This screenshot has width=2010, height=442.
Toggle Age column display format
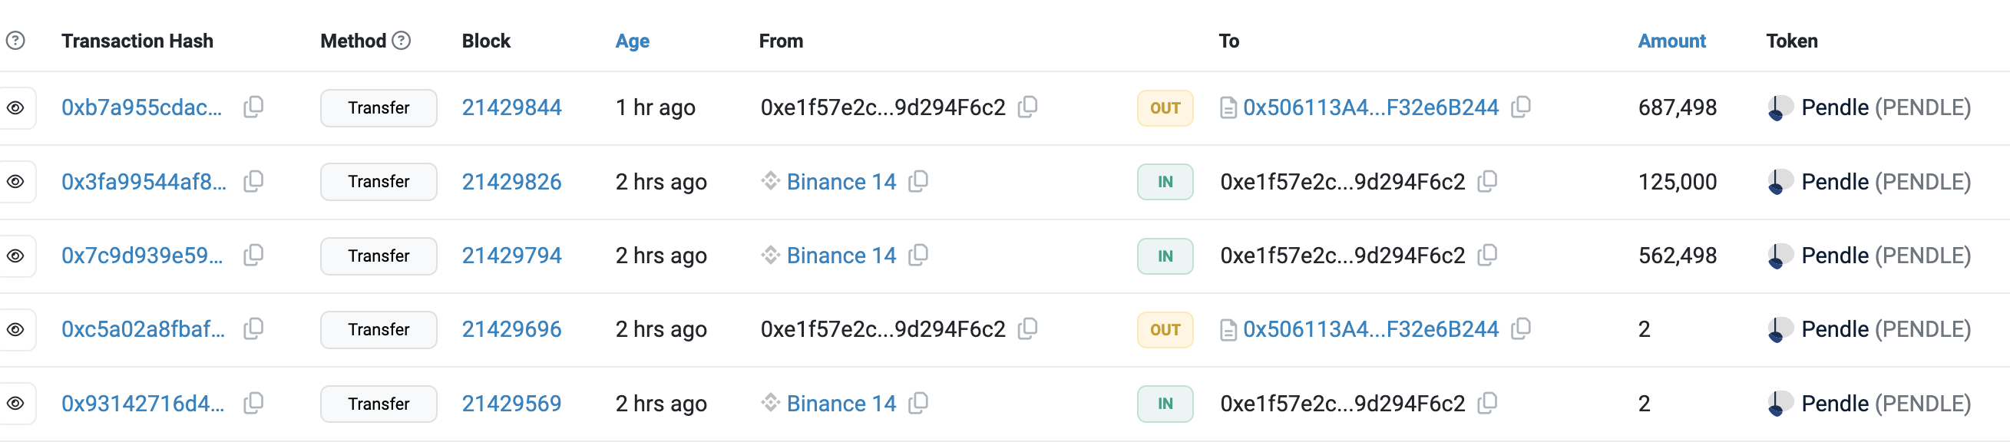coord(632,41)
